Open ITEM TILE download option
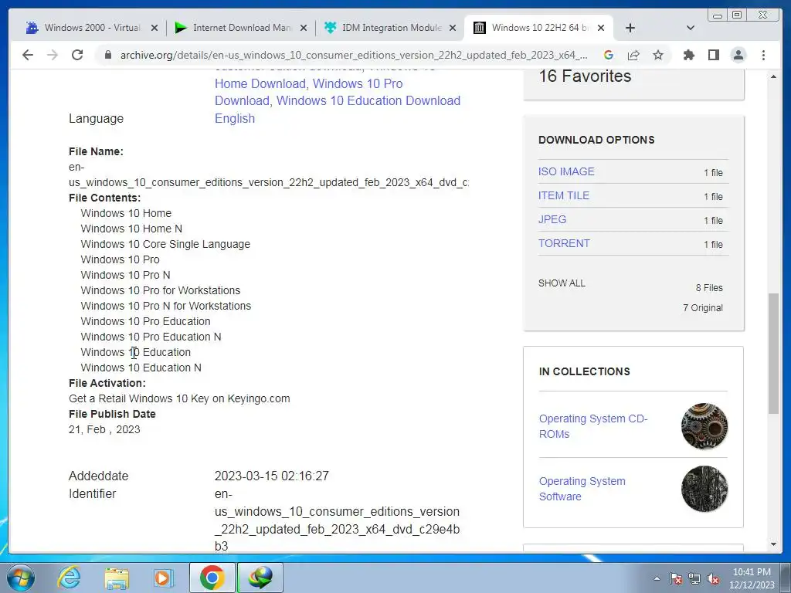 coord(563,195)
